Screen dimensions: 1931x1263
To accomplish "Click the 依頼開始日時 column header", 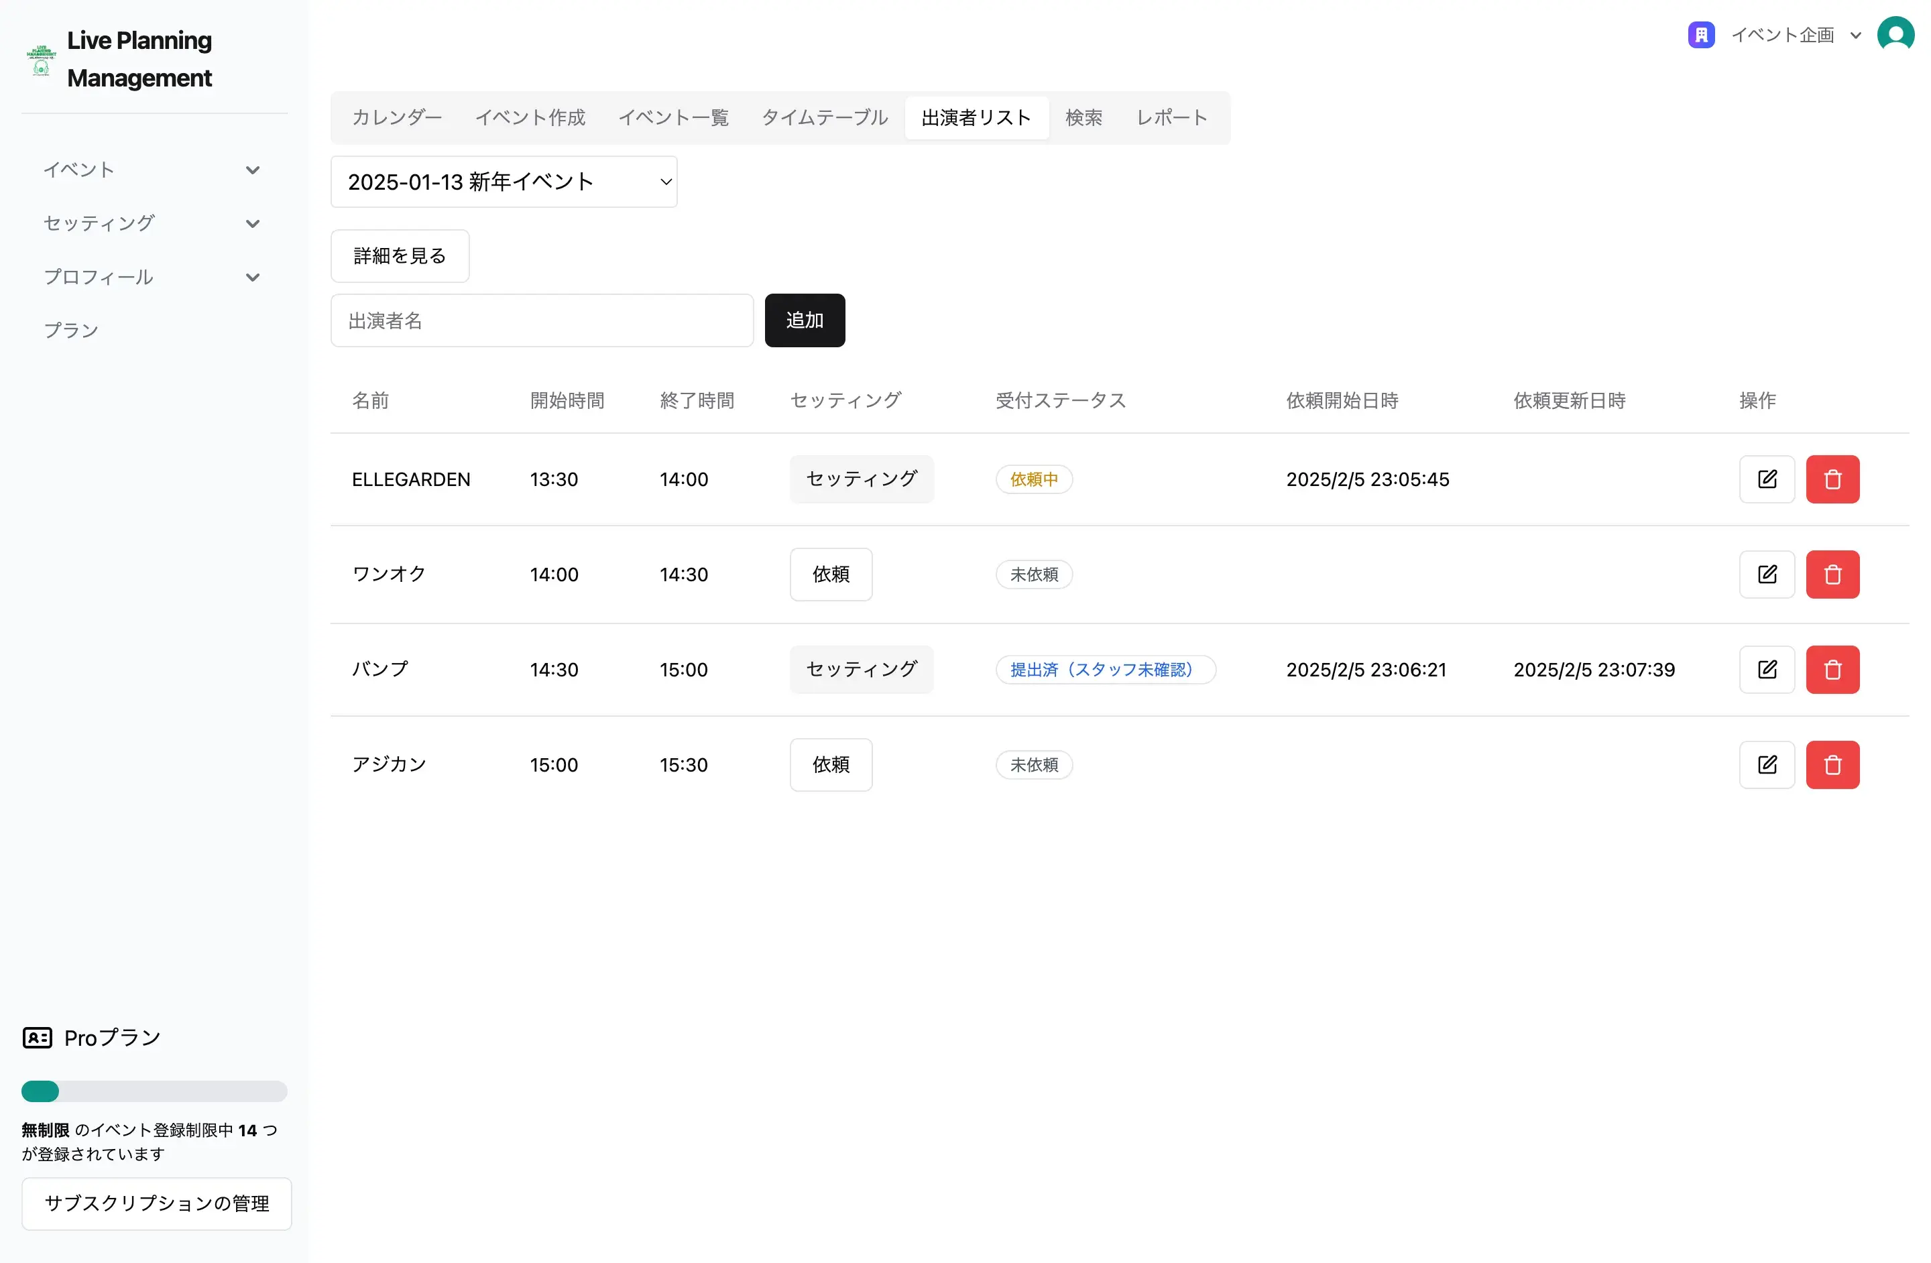I will 1342,400.
